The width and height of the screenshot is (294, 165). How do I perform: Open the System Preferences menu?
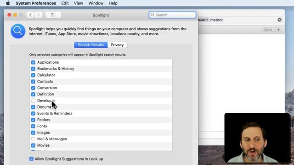[x=36, y=3]
